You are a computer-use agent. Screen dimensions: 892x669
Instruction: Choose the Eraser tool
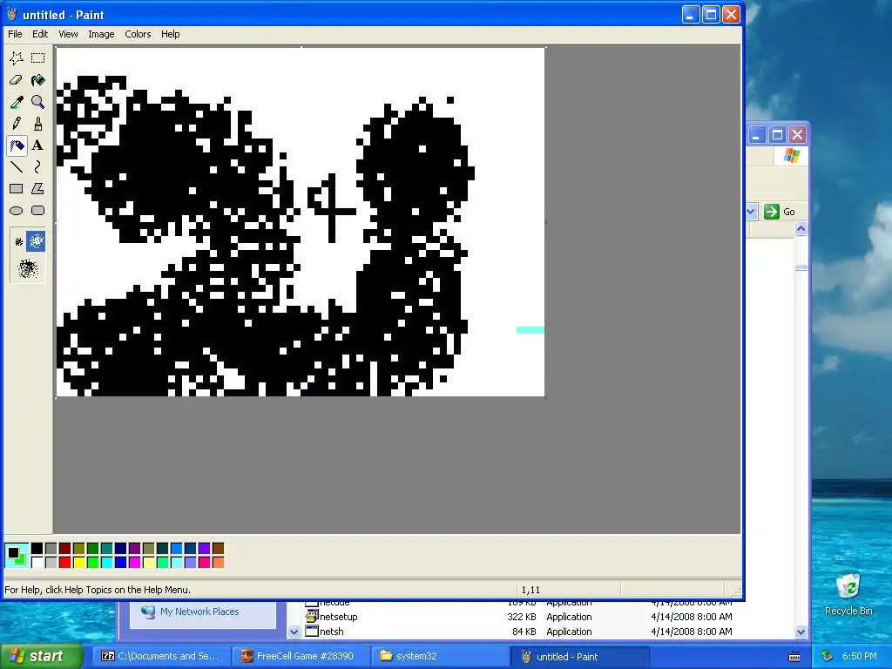click(17, 80)
